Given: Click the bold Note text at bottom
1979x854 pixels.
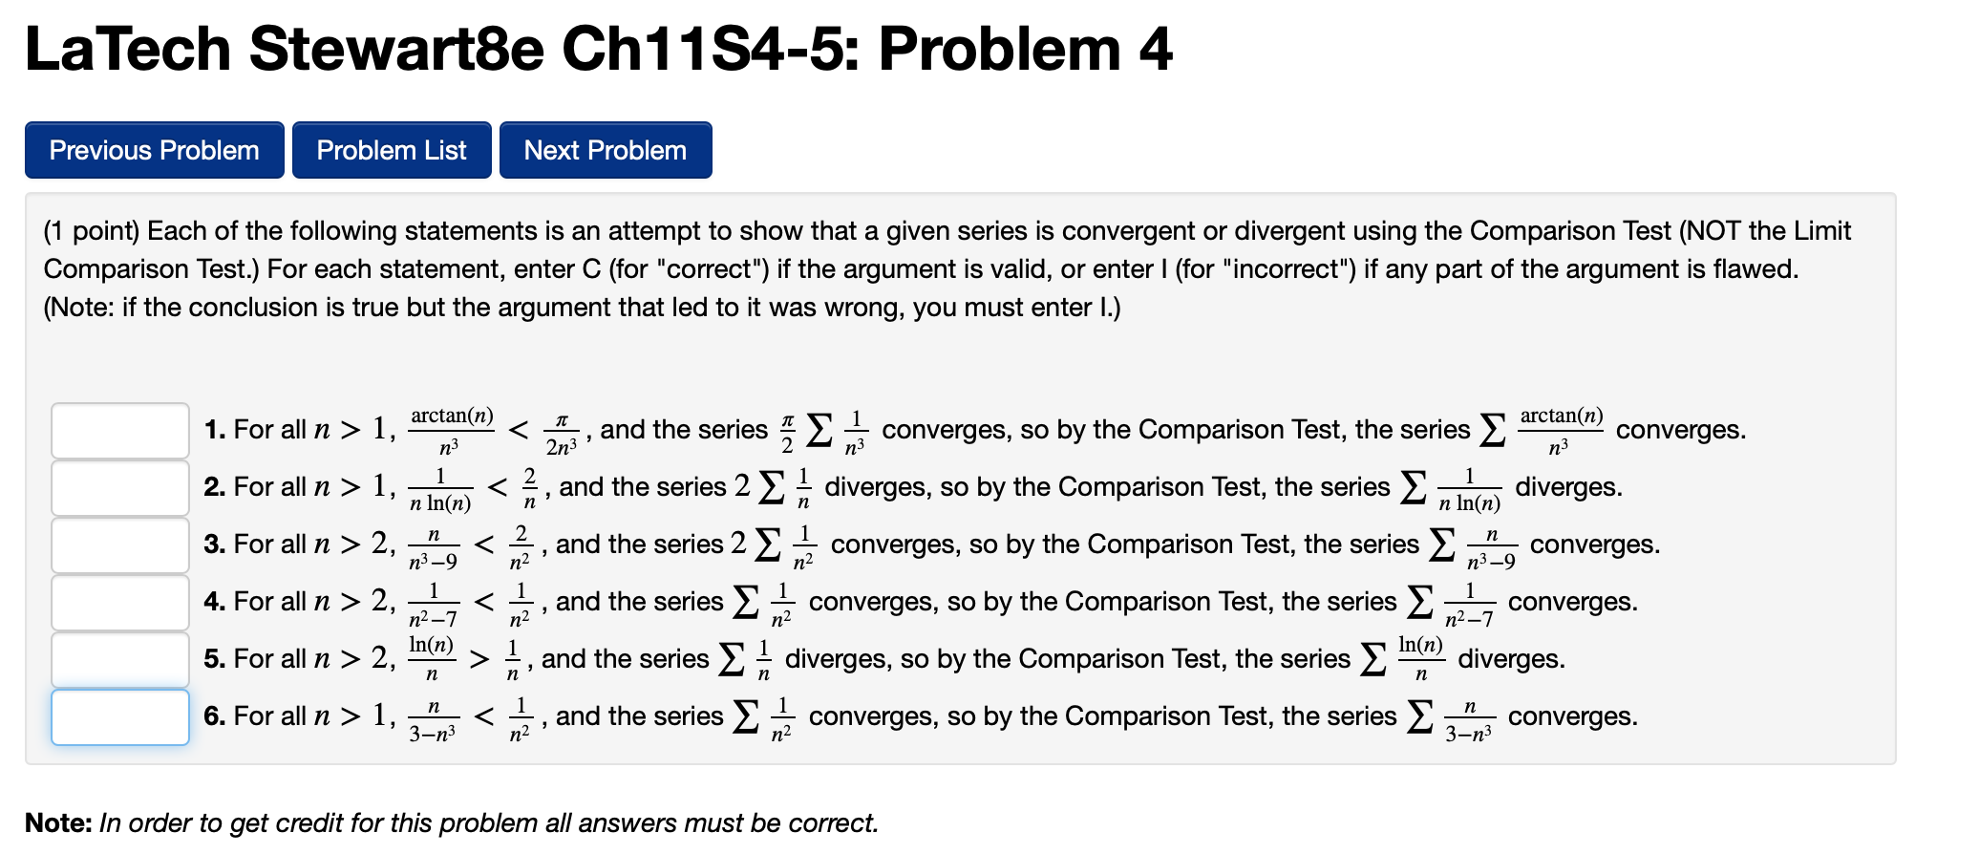Looking at the screenshot, I should pyautogui.click(x=57, y=822).
